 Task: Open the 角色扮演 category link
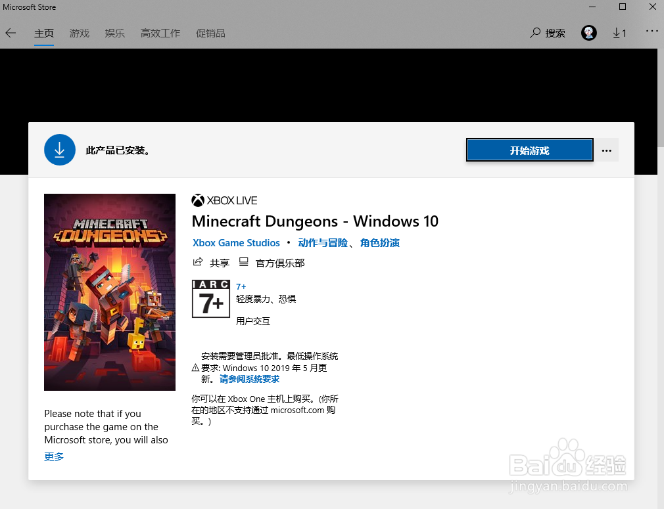pos(380,243)
